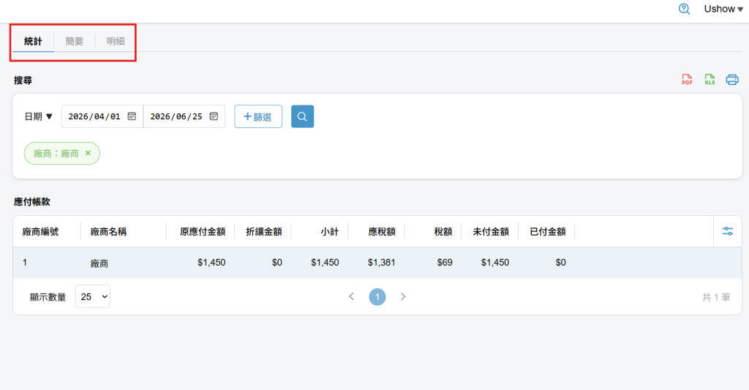This screenshot has width=749, height=390.
Task: Sort by 稅額 column header
Action: coord(443,232)
